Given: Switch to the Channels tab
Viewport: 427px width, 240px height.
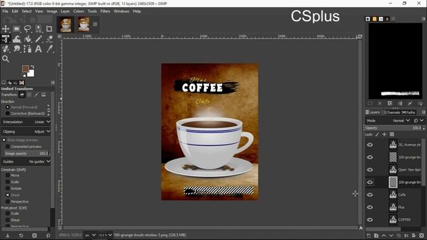Looking at the screenshot, I should pos(391,113).
